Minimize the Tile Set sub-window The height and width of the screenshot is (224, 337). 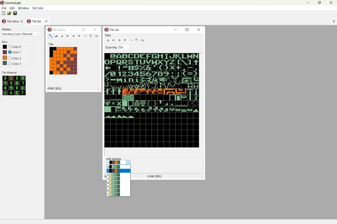(x=176, y=30)
